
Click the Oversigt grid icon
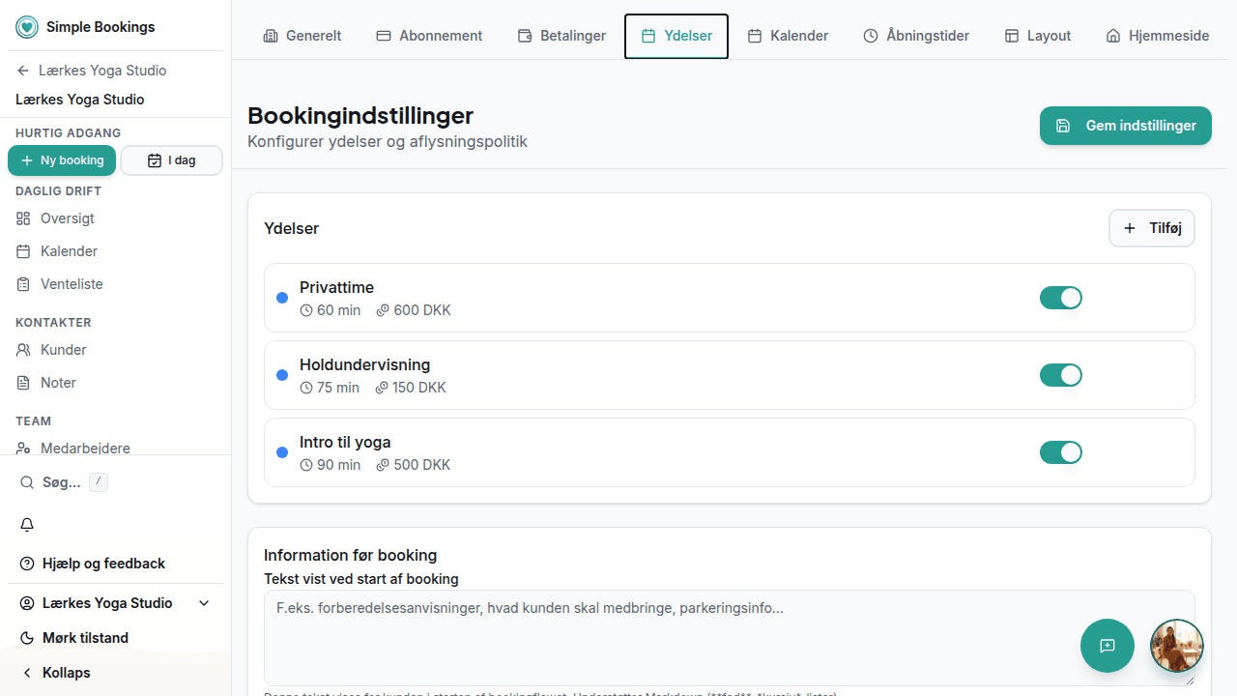[x=23, y=218]
